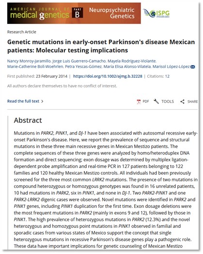The image size is (203, 254).
Task: Open author Nancy Monroy-Jaramillo's profile
Action: click(29, 61)
